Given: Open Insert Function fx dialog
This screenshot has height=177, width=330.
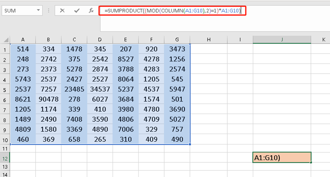Looking at the screenshot, I should pyautogui.click(x=91, y=11).
